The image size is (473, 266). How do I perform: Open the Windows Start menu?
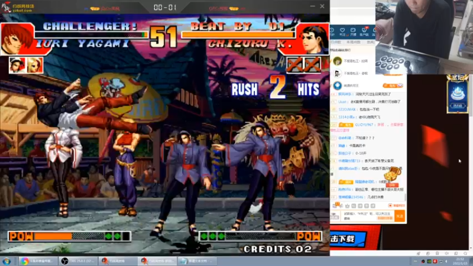coord(6,261)
